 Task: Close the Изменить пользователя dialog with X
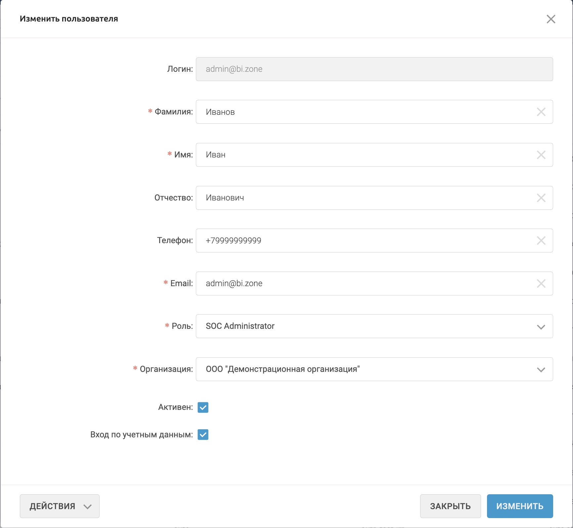(x=551, y=19)
